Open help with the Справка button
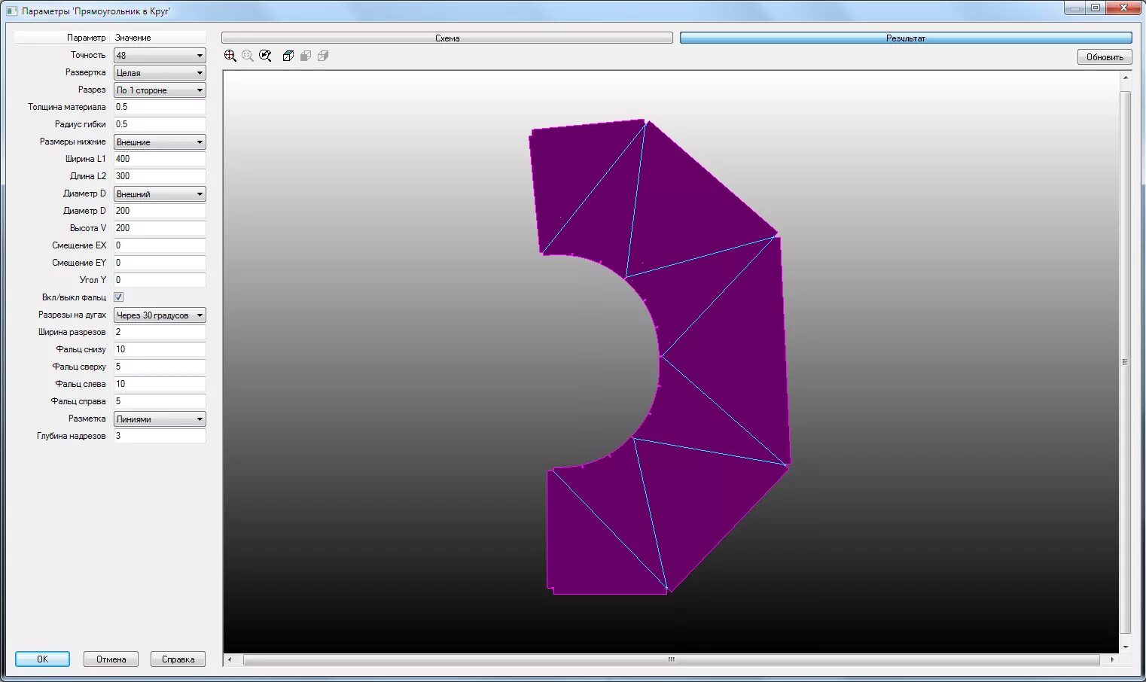The width and height of the screenshot is (1146, 682). pyautogui.click(x=178, y=659)
